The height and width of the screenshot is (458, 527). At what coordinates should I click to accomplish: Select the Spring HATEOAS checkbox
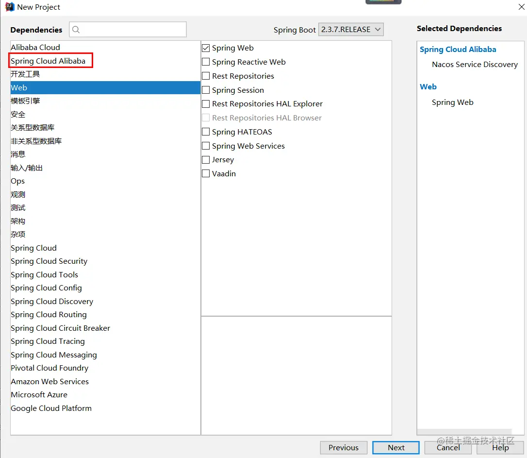click(206, 132)
